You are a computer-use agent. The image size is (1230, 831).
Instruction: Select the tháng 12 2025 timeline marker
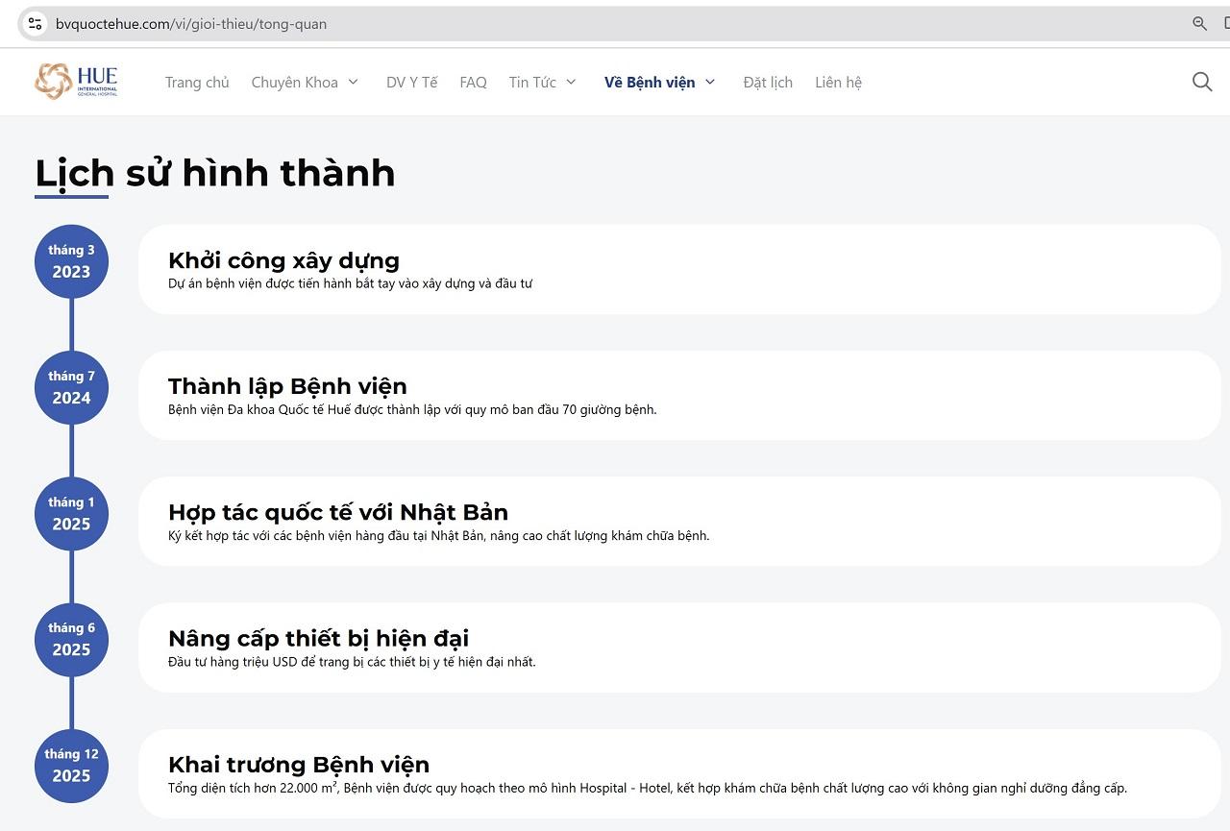(x=71, y=765)
